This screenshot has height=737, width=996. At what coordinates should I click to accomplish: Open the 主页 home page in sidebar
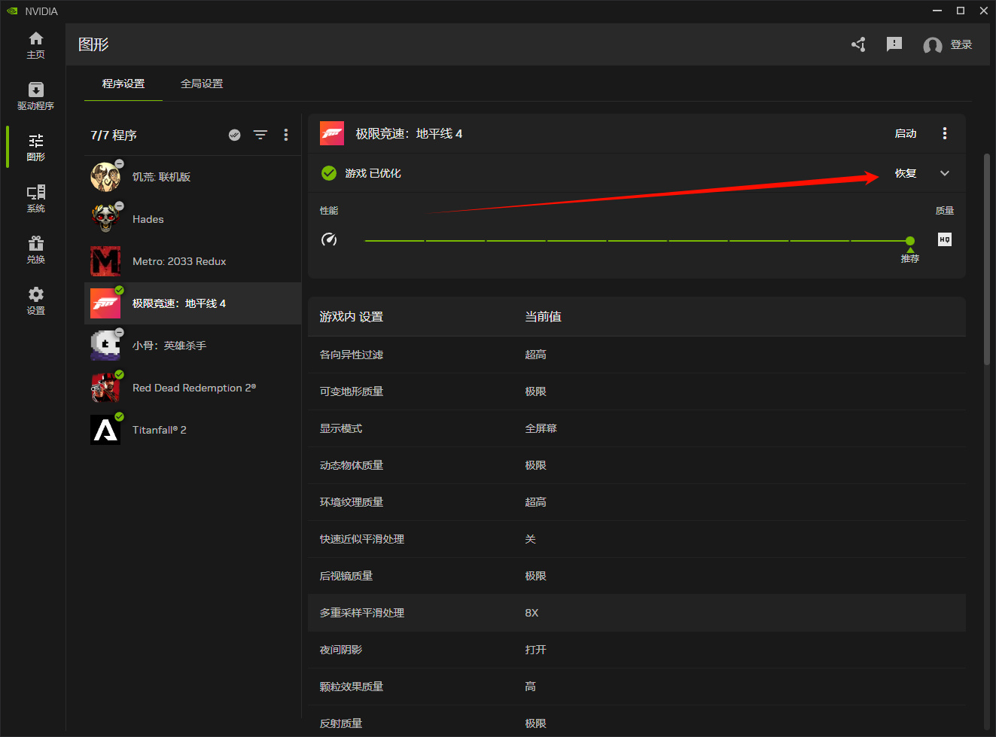point(35,45)
